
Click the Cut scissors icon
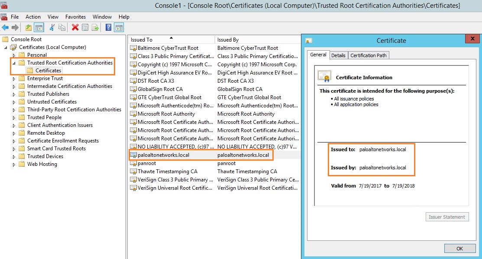pyautogui.click(x=52, y=28)
